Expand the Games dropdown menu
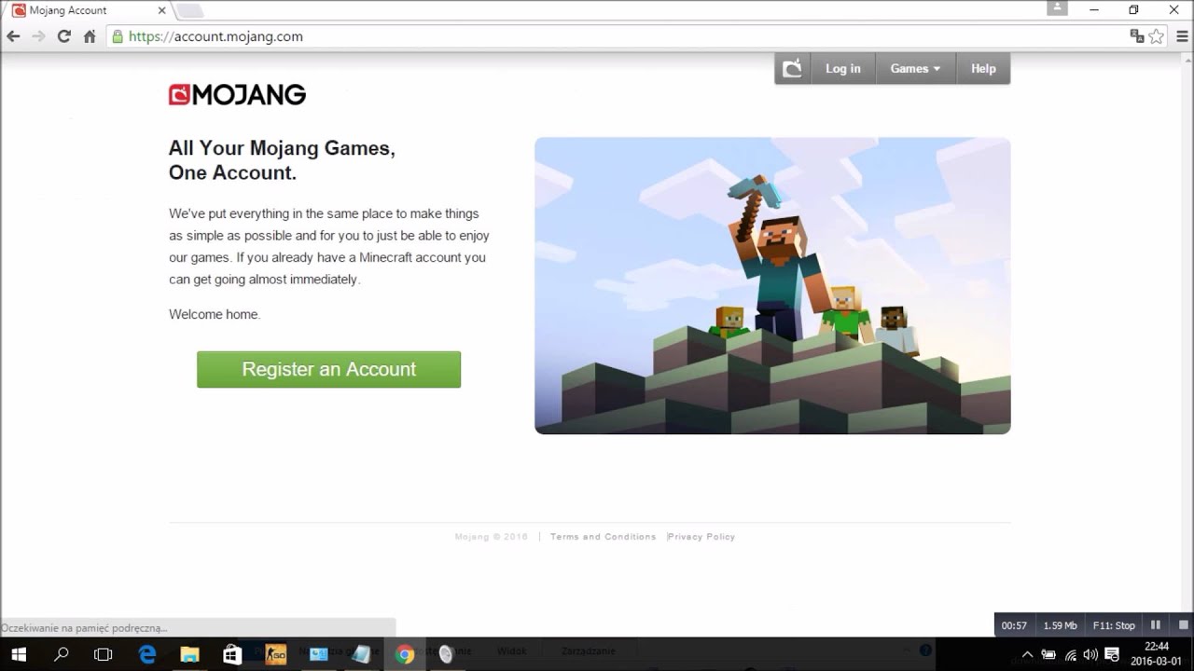Image resolution: width=1194 pixels, height=671 pixels. point(915,68)
